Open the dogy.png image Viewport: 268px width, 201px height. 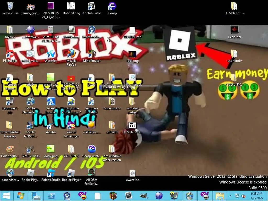pos(51,151)
